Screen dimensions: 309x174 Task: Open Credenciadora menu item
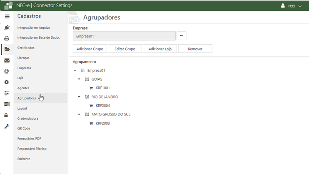coord(28,118)
